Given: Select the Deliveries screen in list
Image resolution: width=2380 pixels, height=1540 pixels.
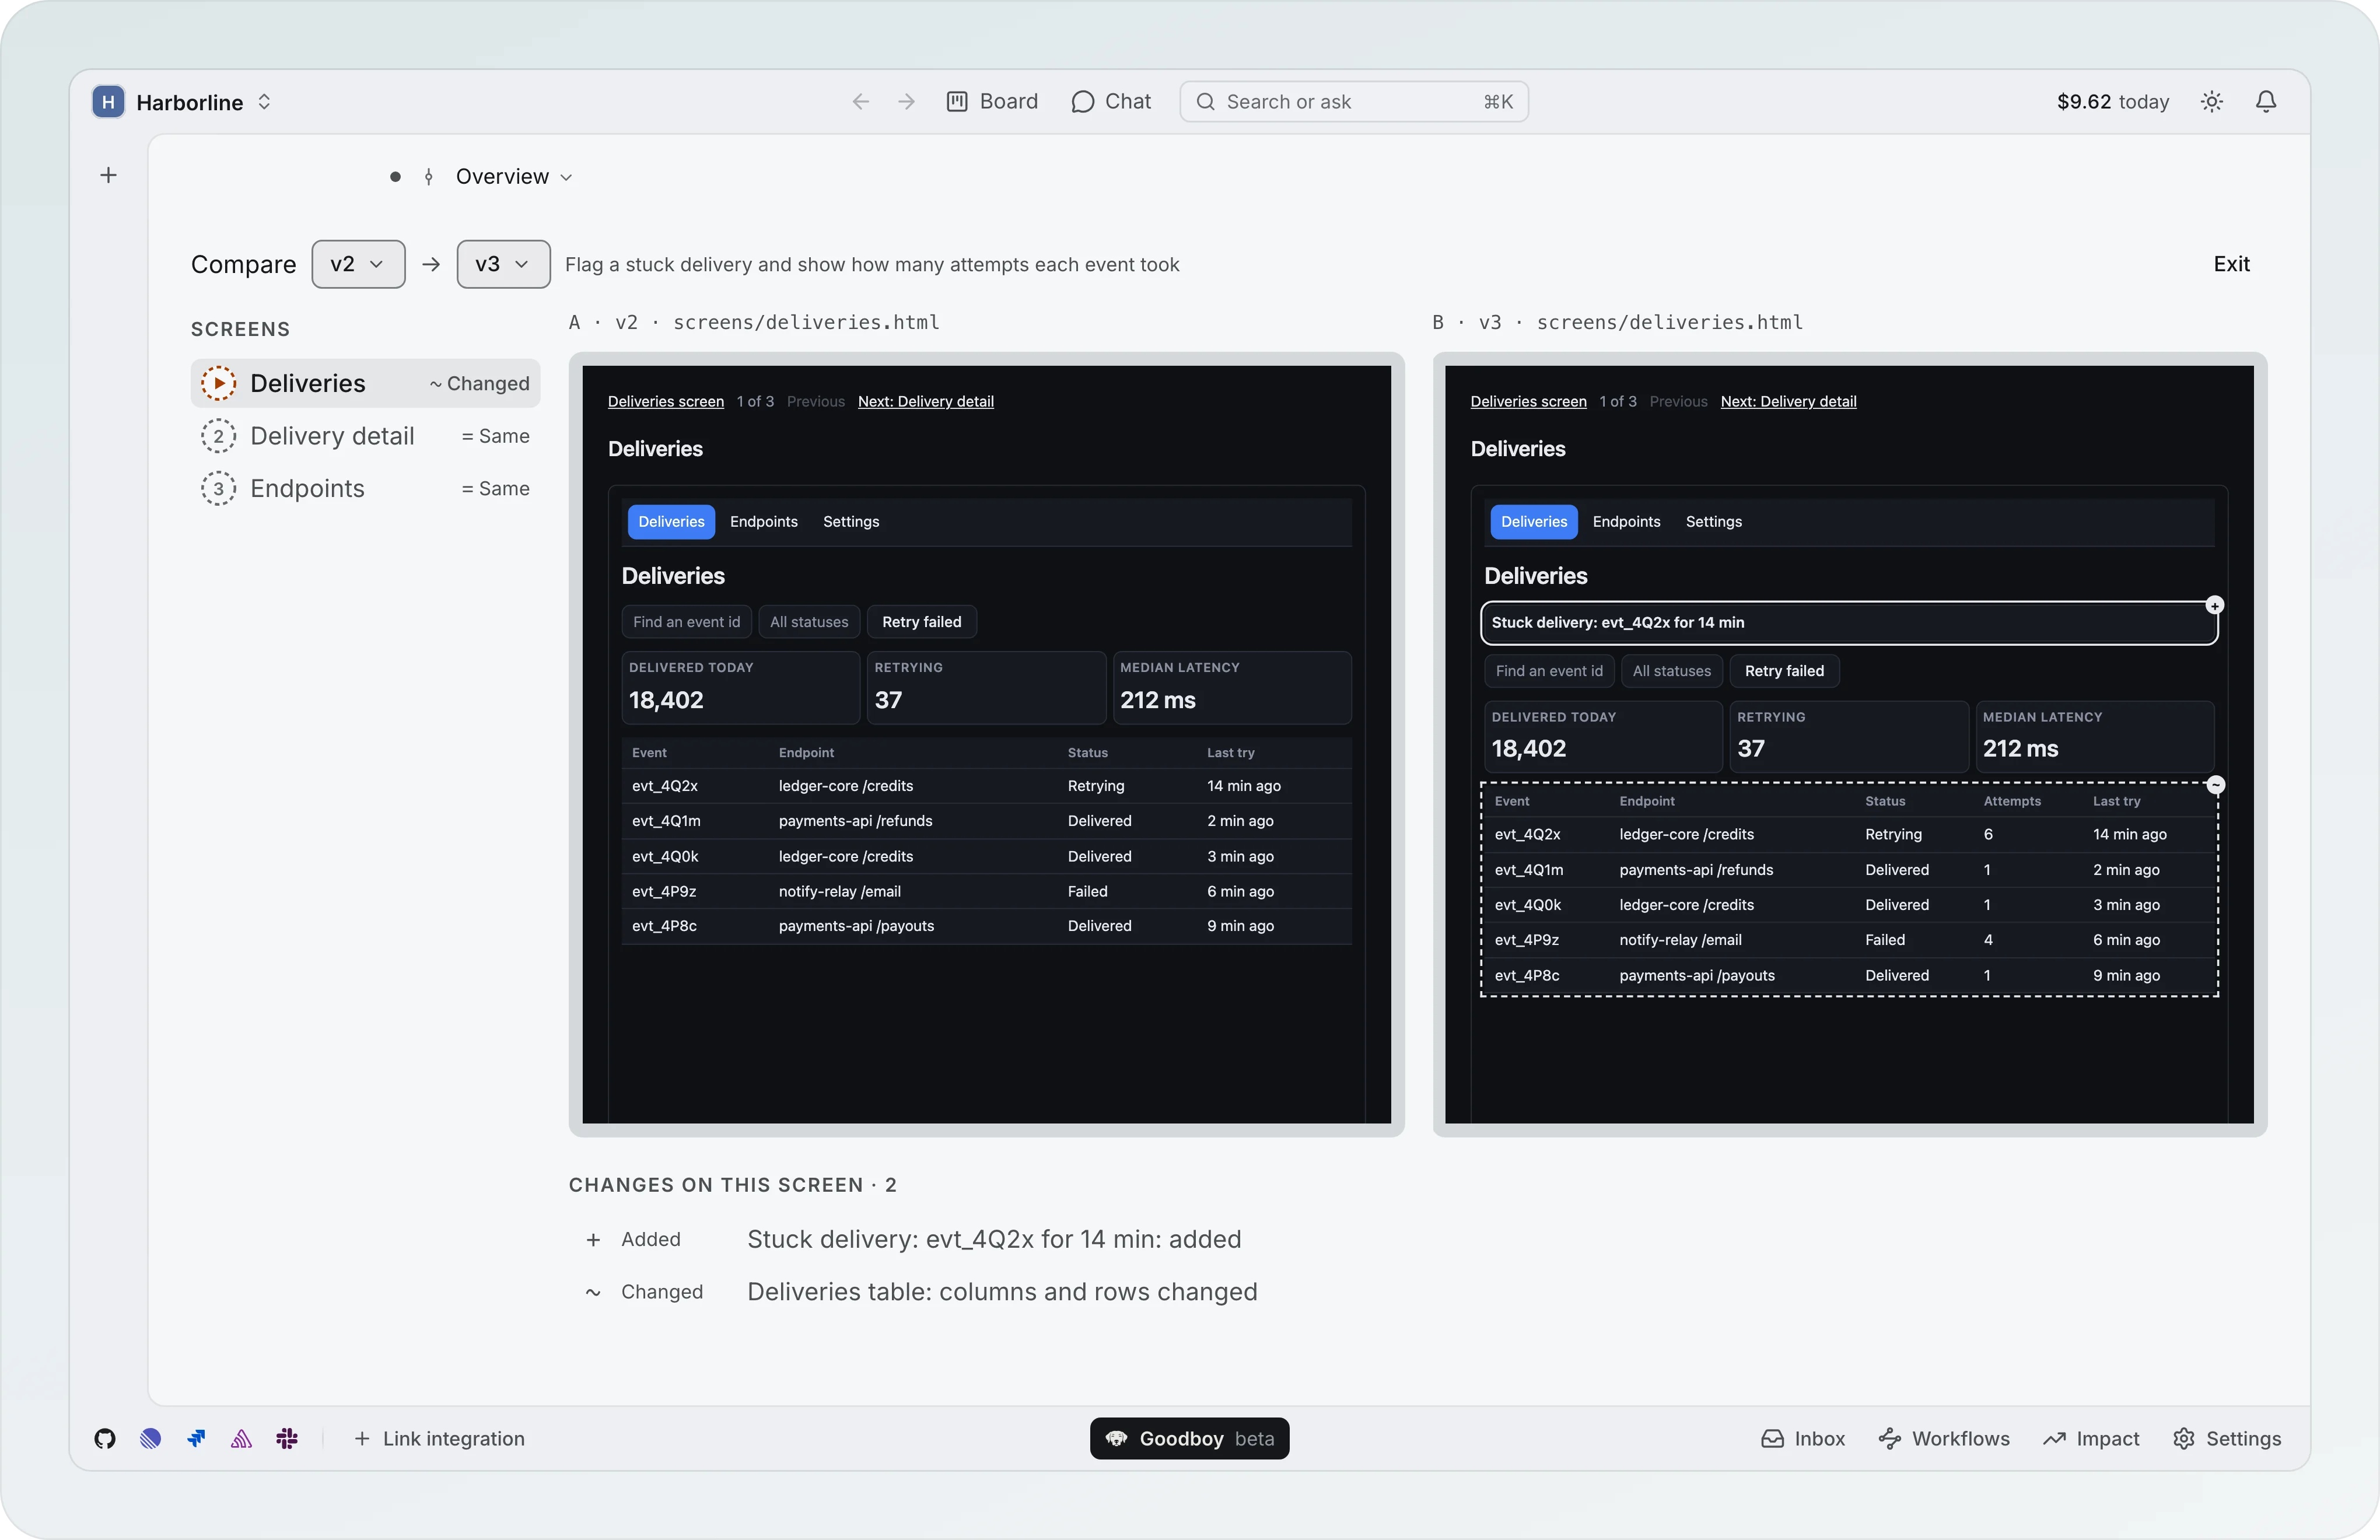Looking at the screenshot, I should (365, 383).
